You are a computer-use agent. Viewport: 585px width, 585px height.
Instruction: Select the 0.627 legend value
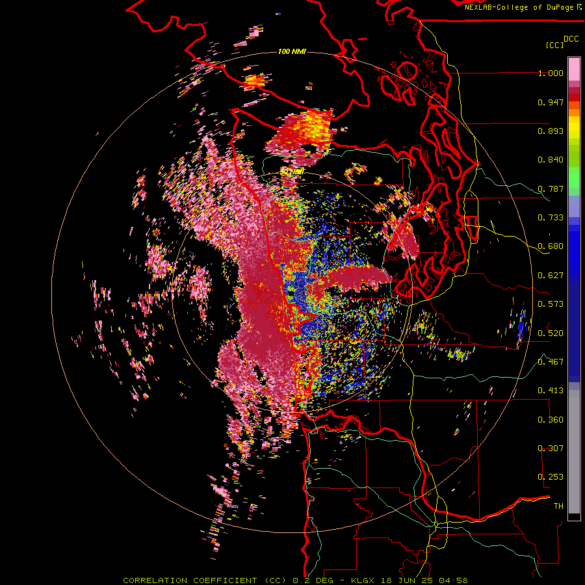[x=551, y=276]
